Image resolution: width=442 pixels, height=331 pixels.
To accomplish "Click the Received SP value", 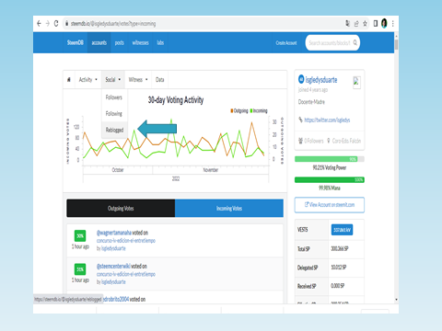I will 338,286.
